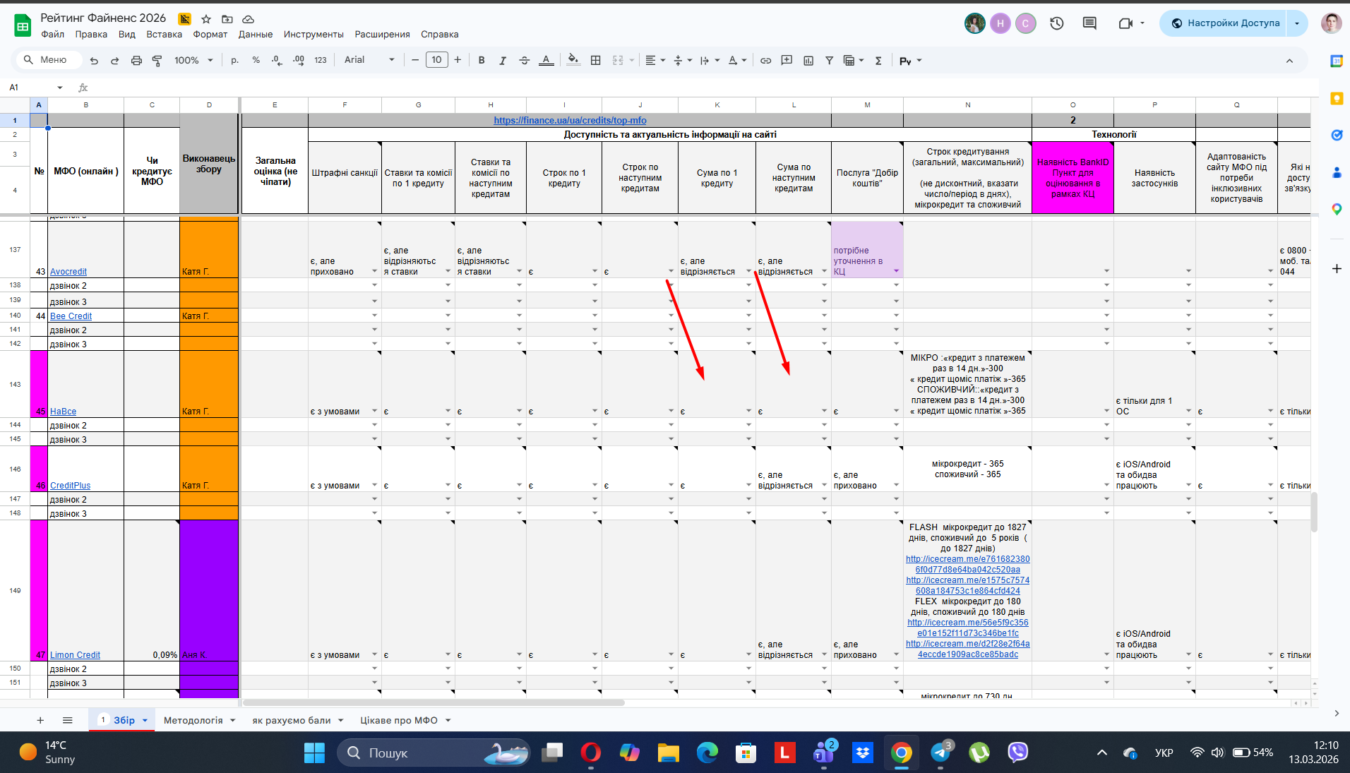Open Google Keep side panel

click(1337, 98)
